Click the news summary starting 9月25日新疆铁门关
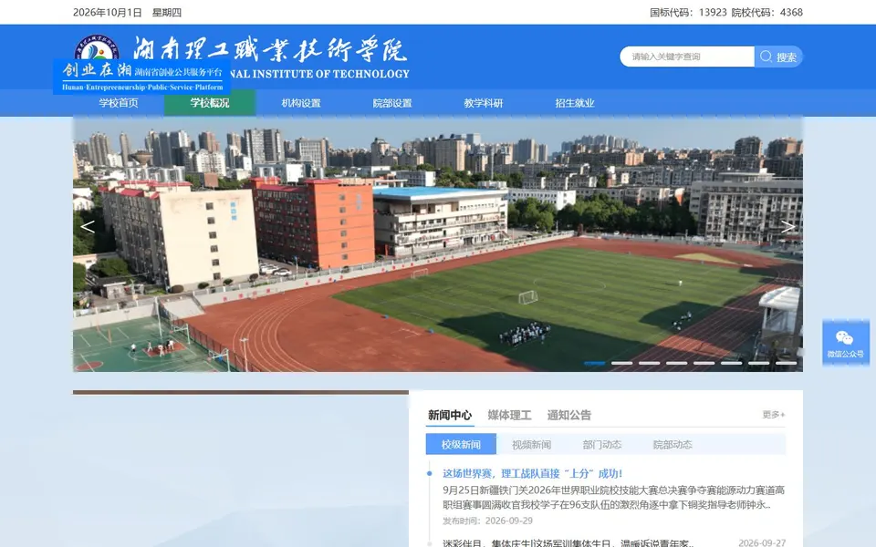Screen dimensions: 876x547 click(x=613, y=498)
